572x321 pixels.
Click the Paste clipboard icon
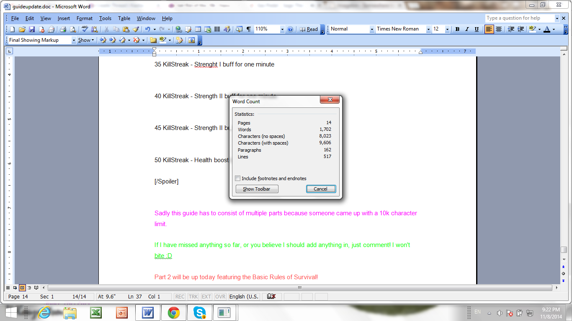126,29
